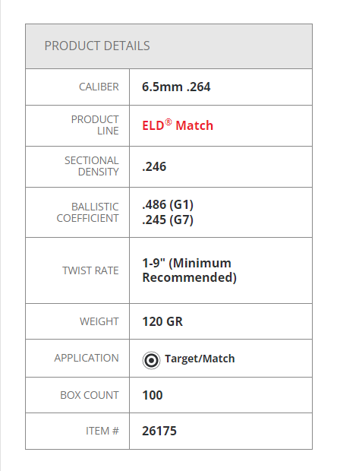The width and height of the screenshot is (337, 471).
Task: Select item number 26175
Action: pos(159,431)
